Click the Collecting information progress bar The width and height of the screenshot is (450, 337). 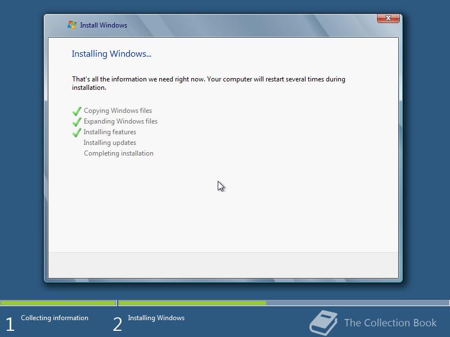58,303
